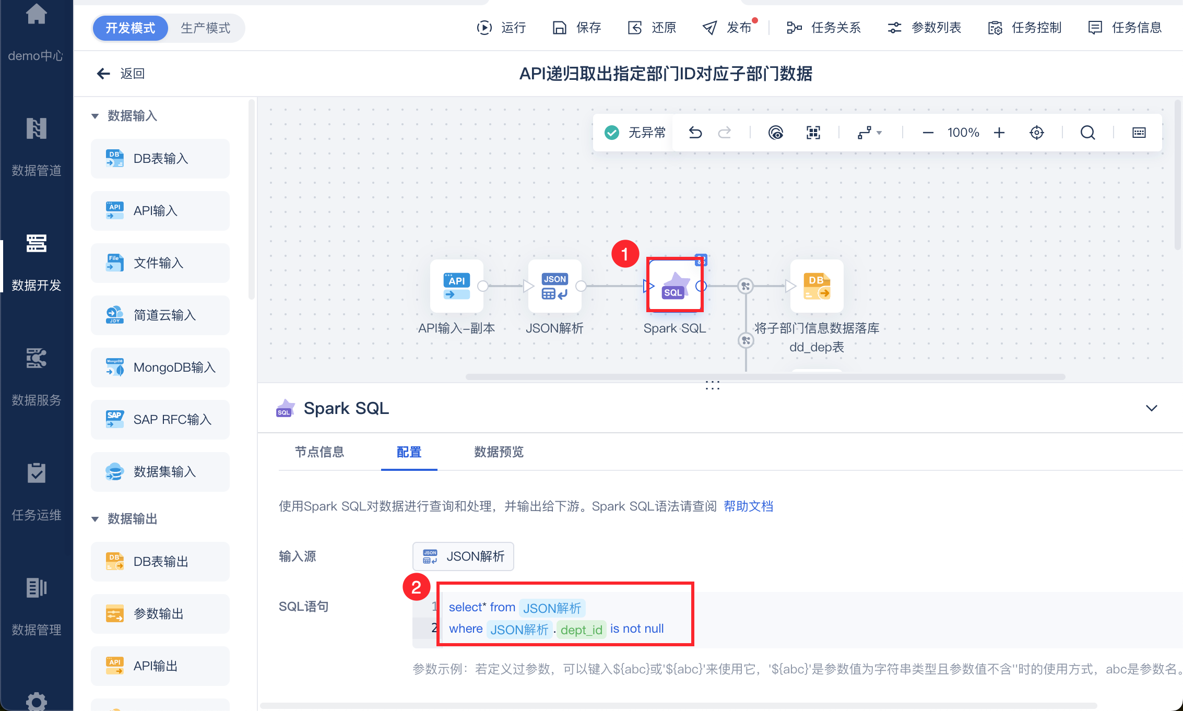
Task: Click the zoom in plus icon
Action: point(999,133)
